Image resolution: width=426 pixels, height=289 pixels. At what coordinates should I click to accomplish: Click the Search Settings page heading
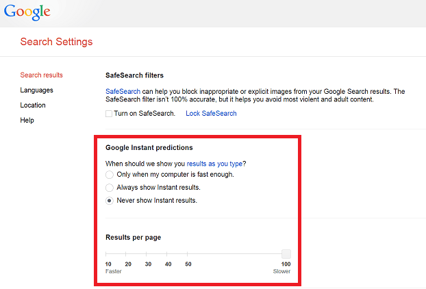tap(57, 42)
